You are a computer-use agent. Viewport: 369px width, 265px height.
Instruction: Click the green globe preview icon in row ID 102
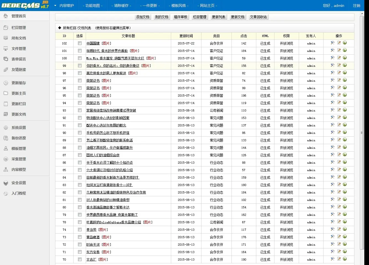345,43
